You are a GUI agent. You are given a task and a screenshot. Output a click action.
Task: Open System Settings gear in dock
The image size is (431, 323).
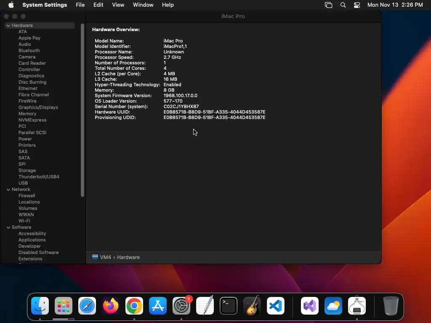pos(181,306)
